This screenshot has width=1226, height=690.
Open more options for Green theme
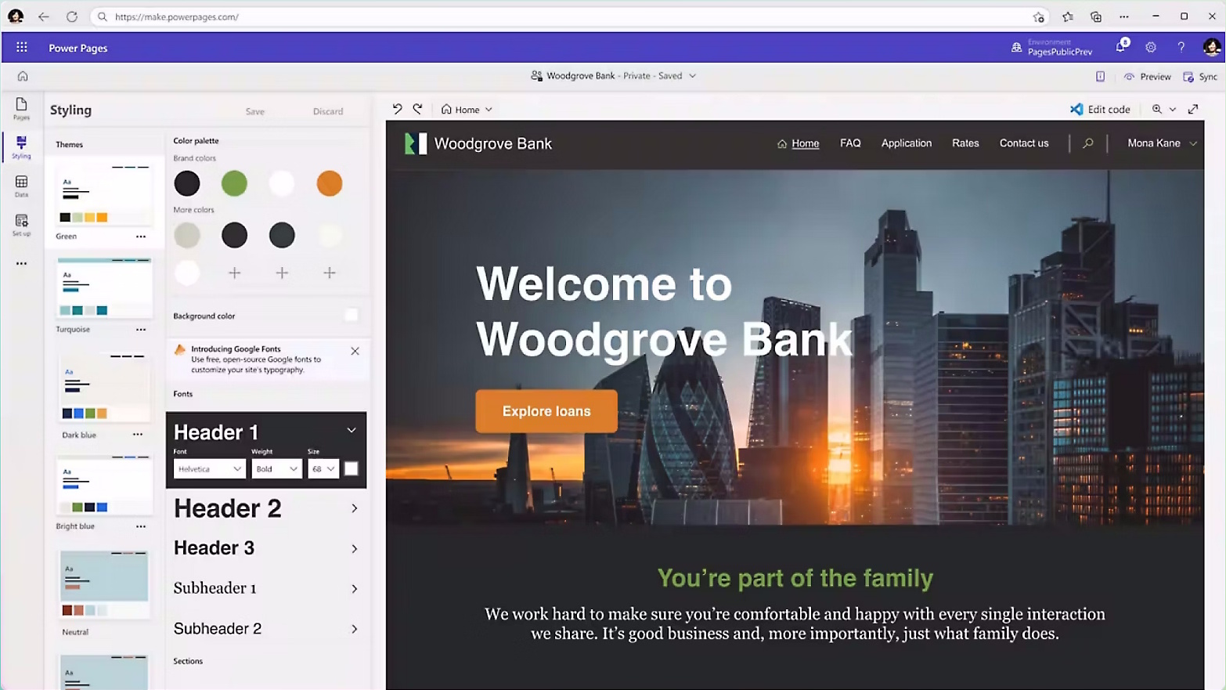coord(141,237)
